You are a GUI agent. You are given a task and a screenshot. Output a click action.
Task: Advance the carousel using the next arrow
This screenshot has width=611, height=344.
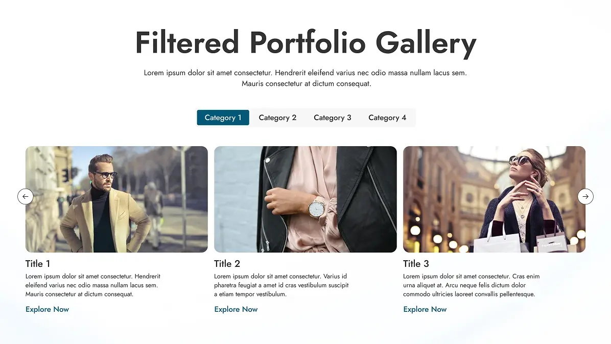pos(585,196)
